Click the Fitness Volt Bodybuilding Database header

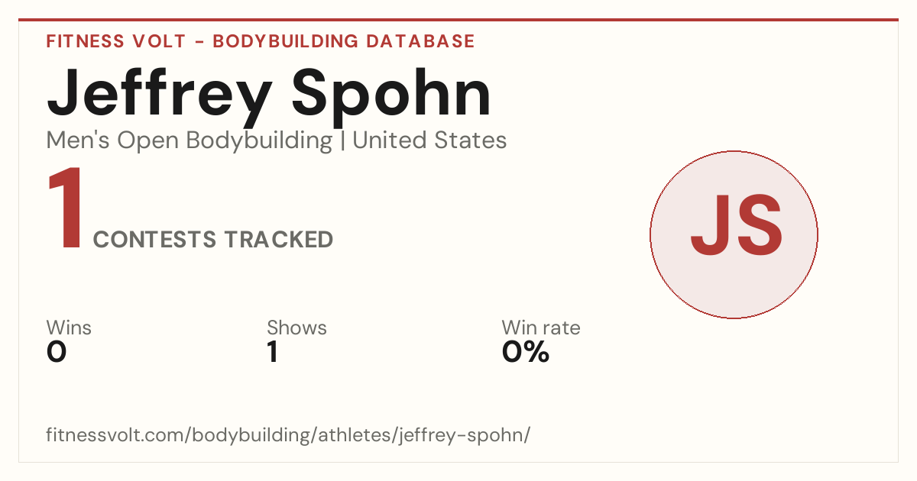[261, 41]
